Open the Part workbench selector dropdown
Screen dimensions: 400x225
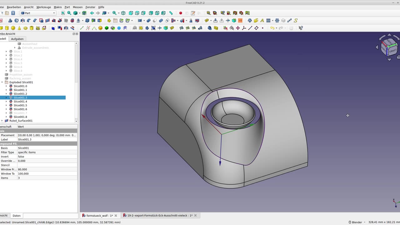coord(38,13)
